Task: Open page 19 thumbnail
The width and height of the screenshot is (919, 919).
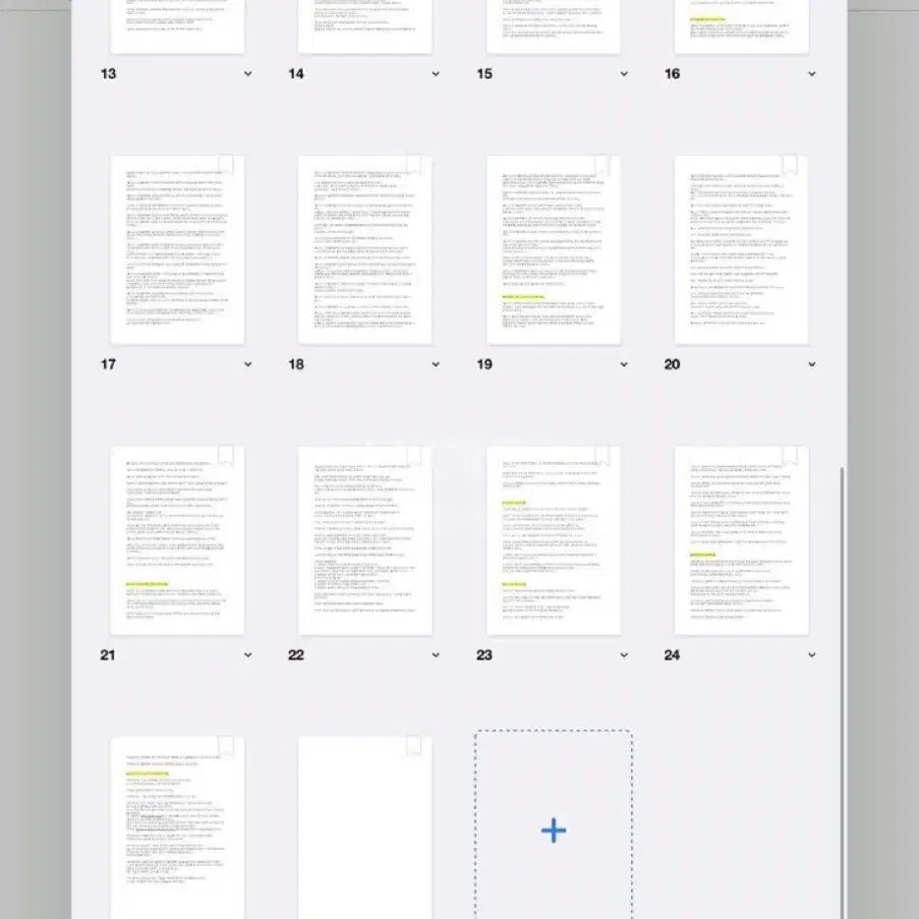Action: (553, 250)
